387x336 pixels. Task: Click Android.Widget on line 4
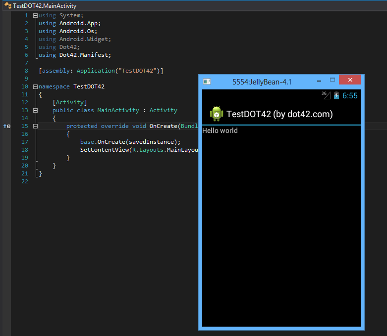[x=83, y=39]
